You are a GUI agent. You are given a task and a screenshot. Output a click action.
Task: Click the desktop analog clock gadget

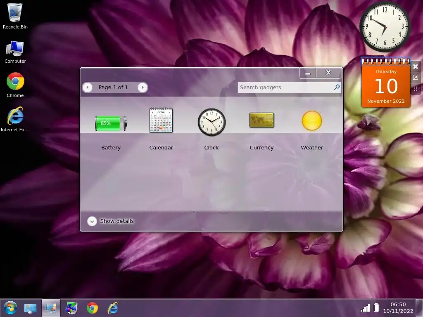[385, 27]
